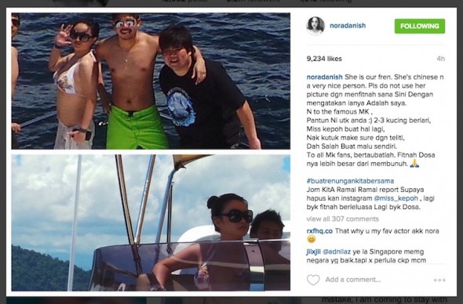
Task: Open the #buatrenungankitabersama hashtag
Action: coord(350,181)
